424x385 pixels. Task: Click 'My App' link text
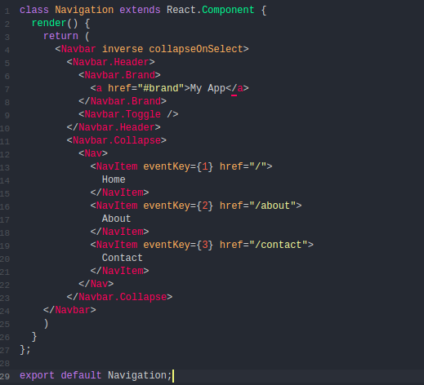click(208, 88)
